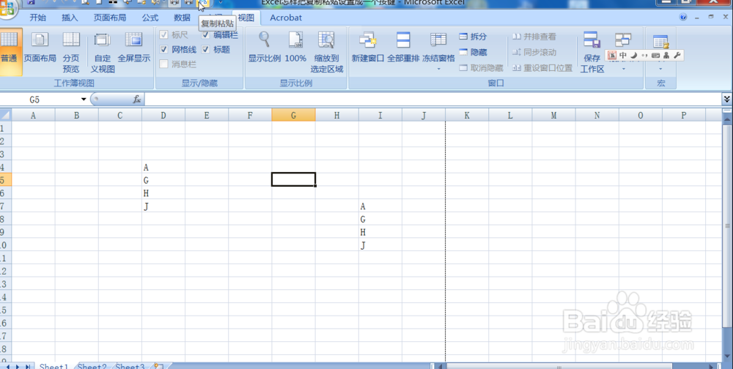
Task: Click 拆分 to split the window
Action: (x=473, y=37)
